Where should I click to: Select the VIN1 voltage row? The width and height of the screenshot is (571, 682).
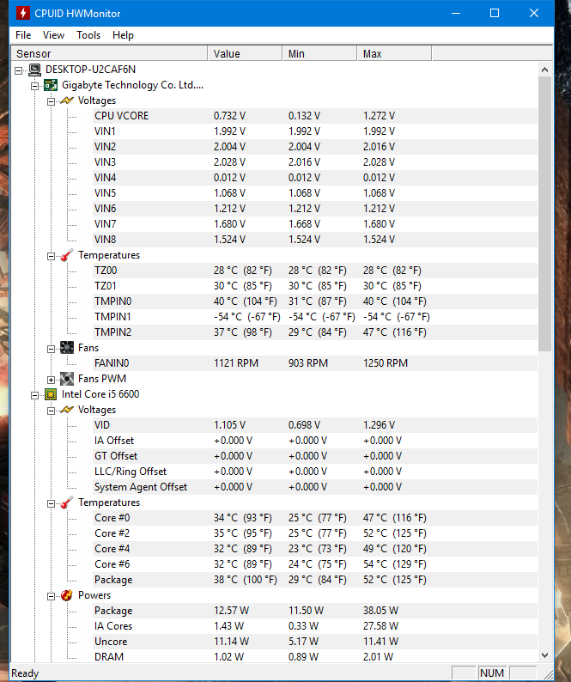[x=315, y=131]
